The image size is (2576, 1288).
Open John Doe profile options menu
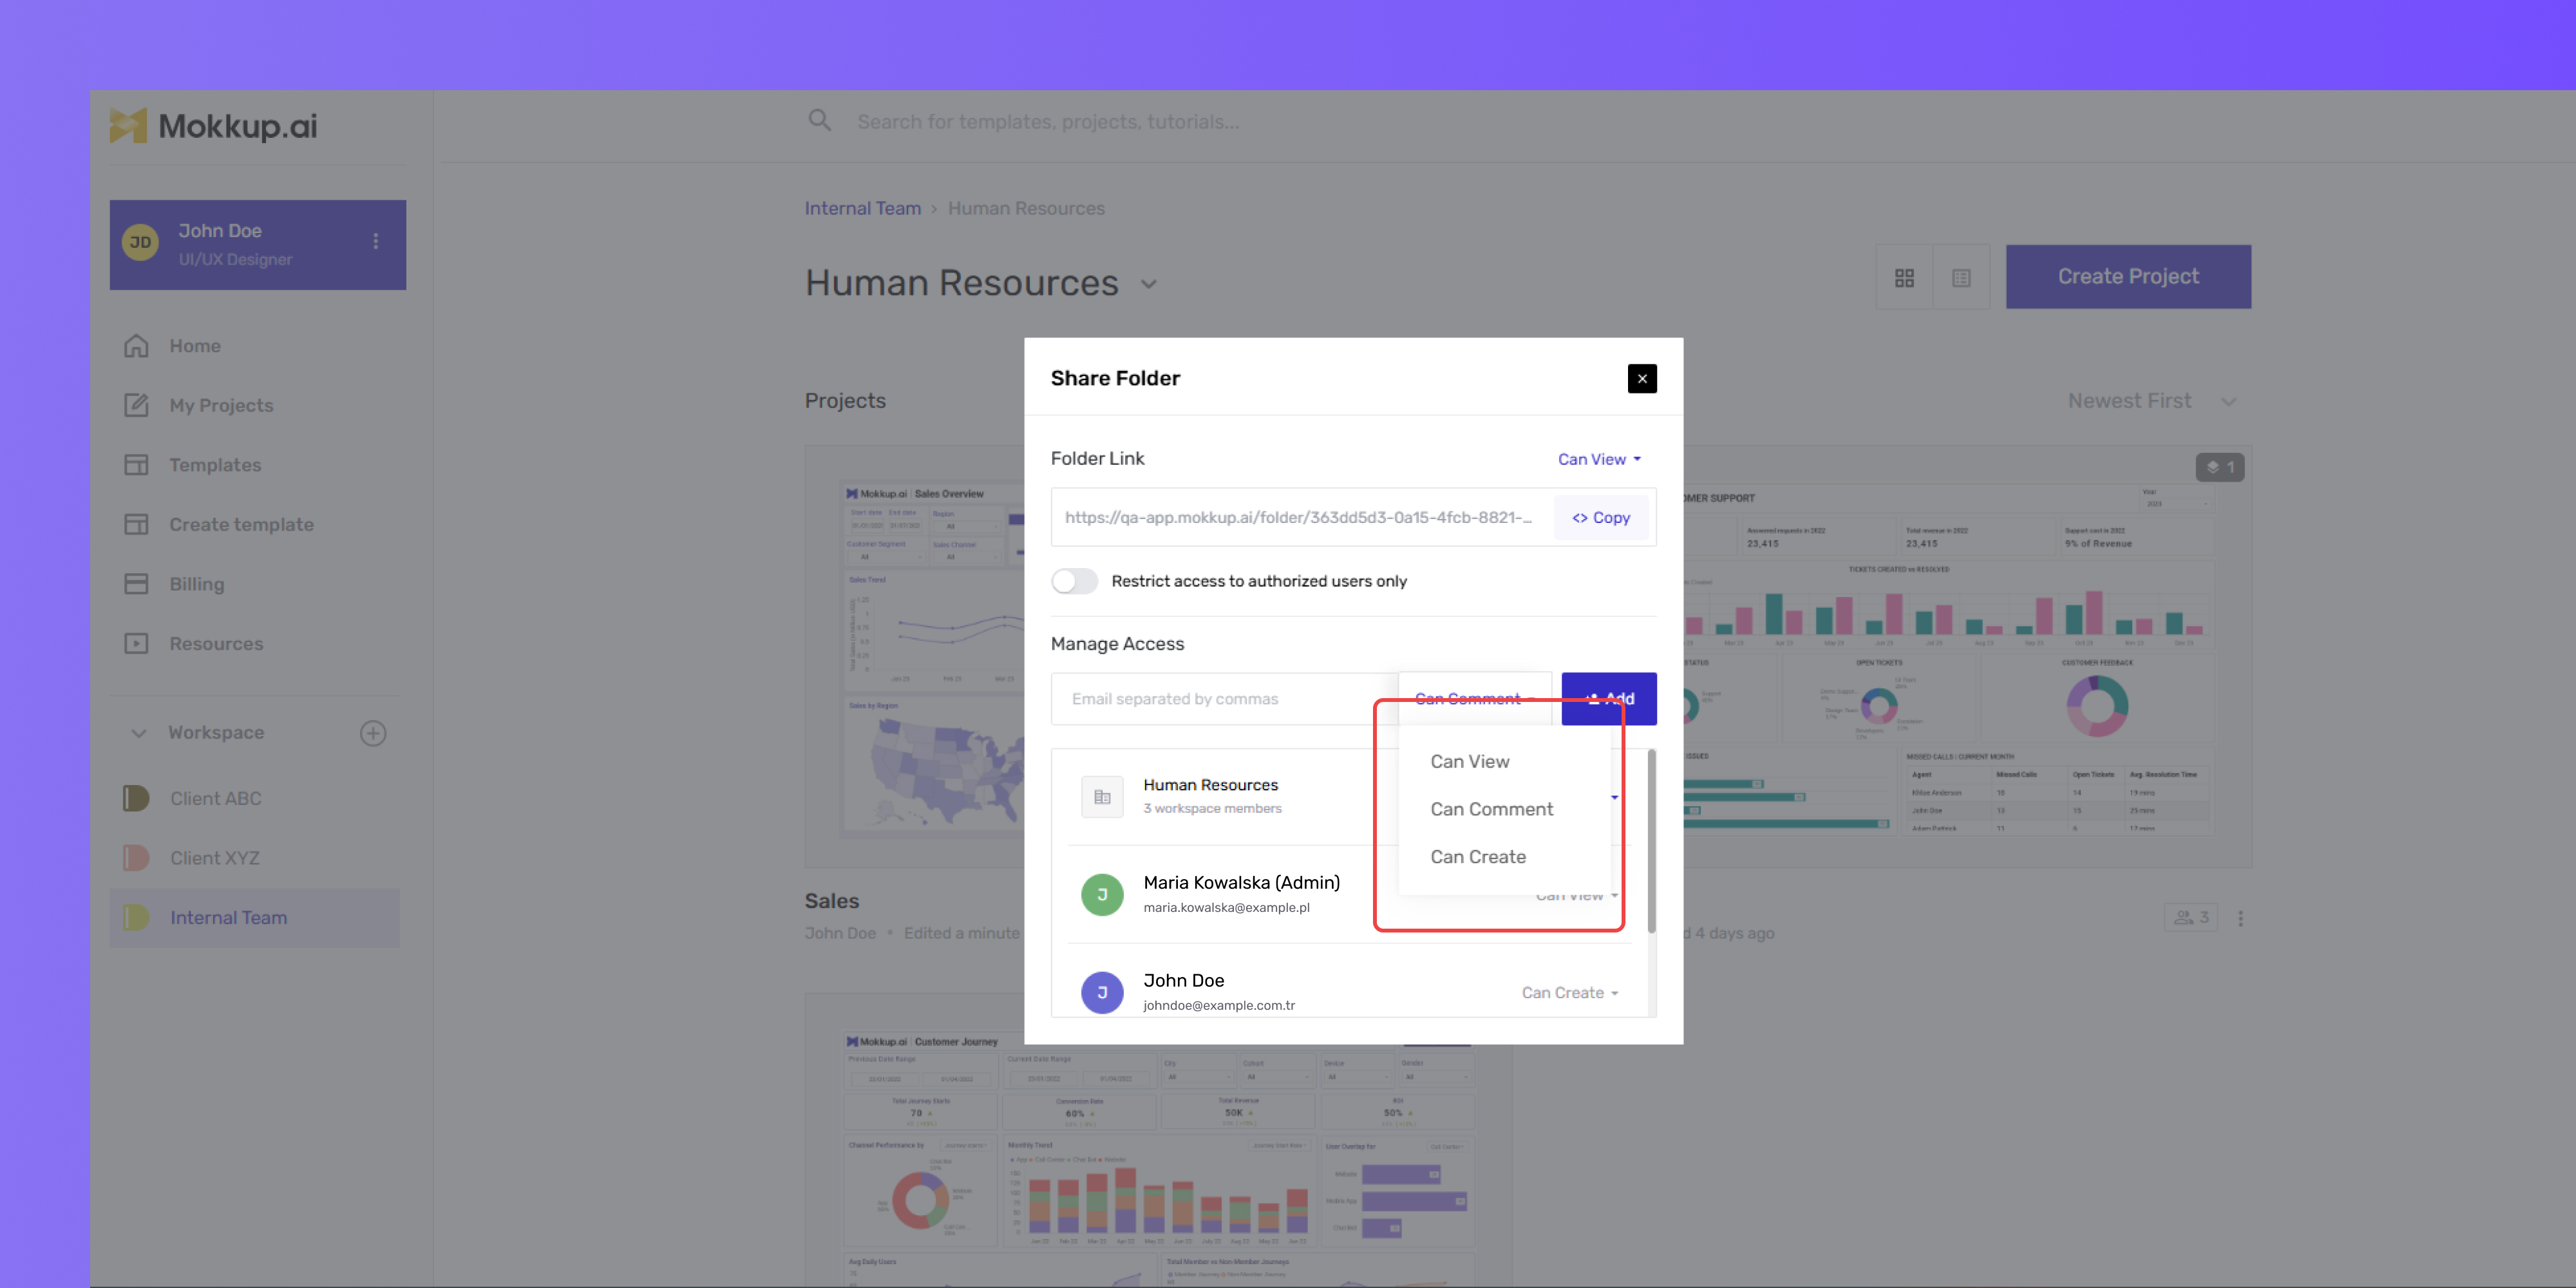pos(376,241)
